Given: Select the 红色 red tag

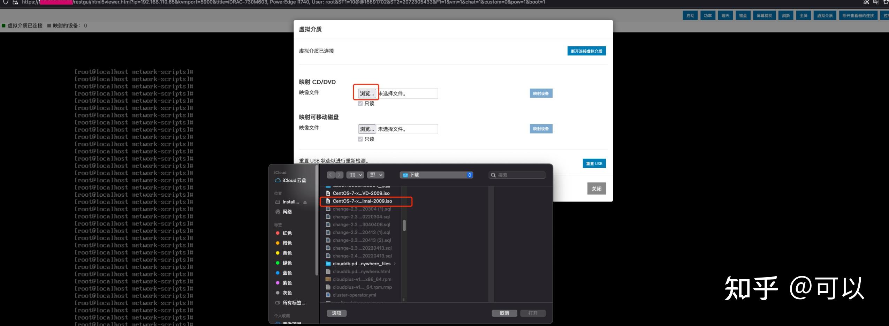Looking at the screenshot, I should [x=283, y=233].
